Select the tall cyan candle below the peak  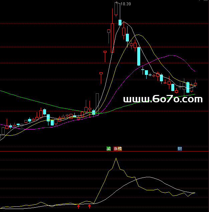pyautogui.click(x=139, y=56)
